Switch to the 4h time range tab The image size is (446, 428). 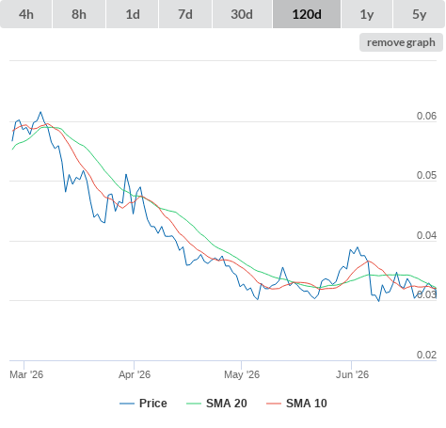coord(26,14)
